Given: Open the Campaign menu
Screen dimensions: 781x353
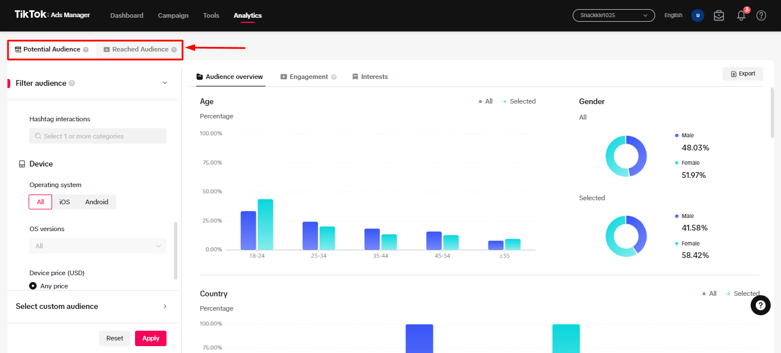Looking at the screenshot, I should [x=173, y=15].
